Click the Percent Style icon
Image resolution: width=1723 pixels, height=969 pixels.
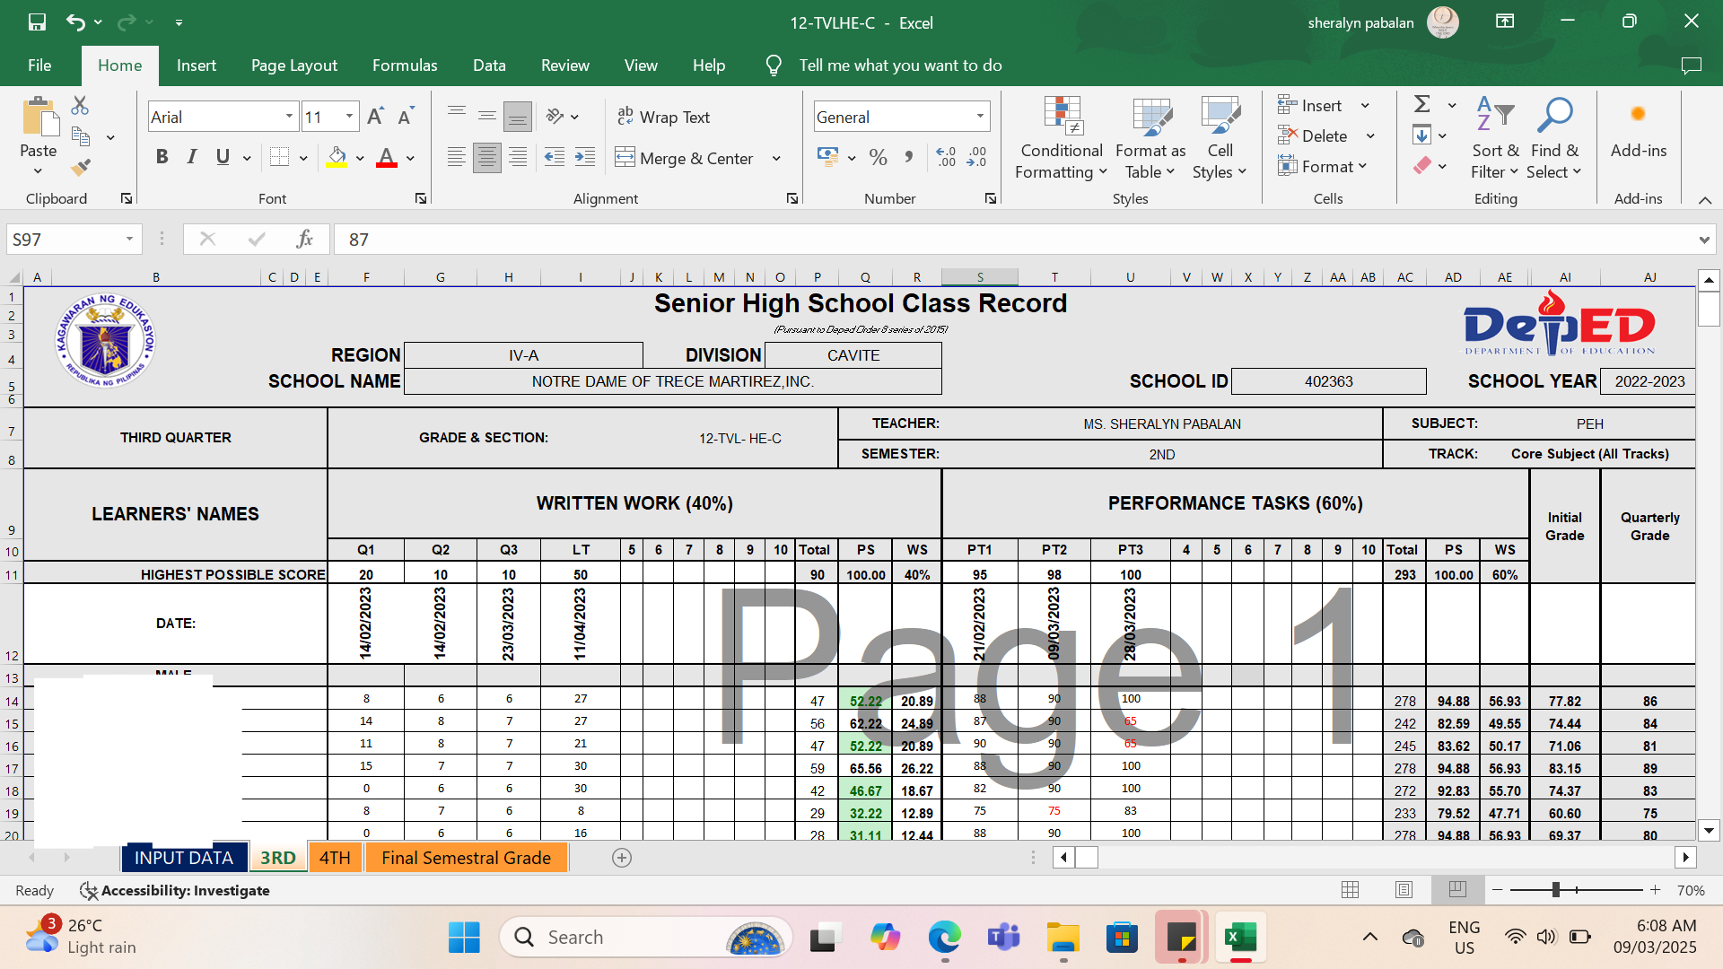tap(878, 158)
